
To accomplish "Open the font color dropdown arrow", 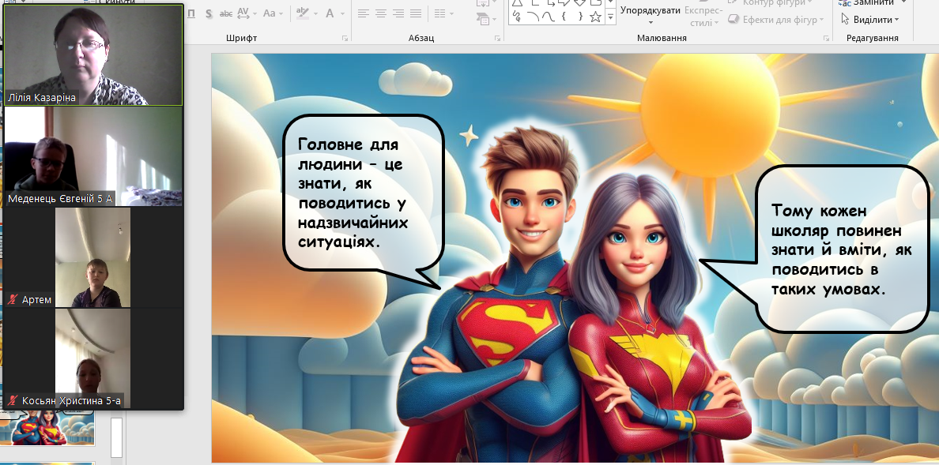I will pos(341,13).
